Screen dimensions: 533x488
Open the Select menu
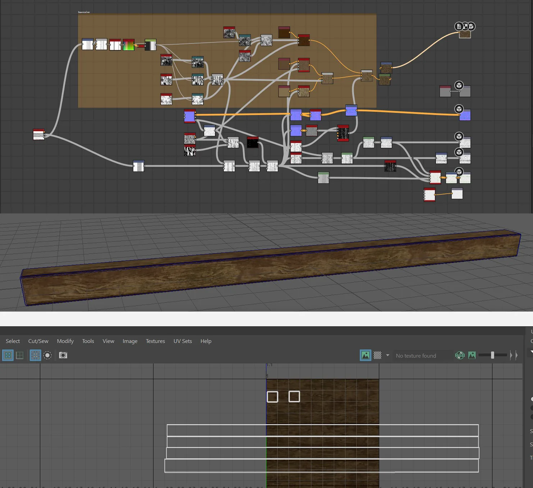[x=13, y=341]
